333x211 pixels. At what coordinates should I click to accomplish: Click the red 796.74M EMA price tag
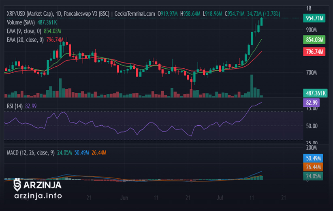pos(314,52)
